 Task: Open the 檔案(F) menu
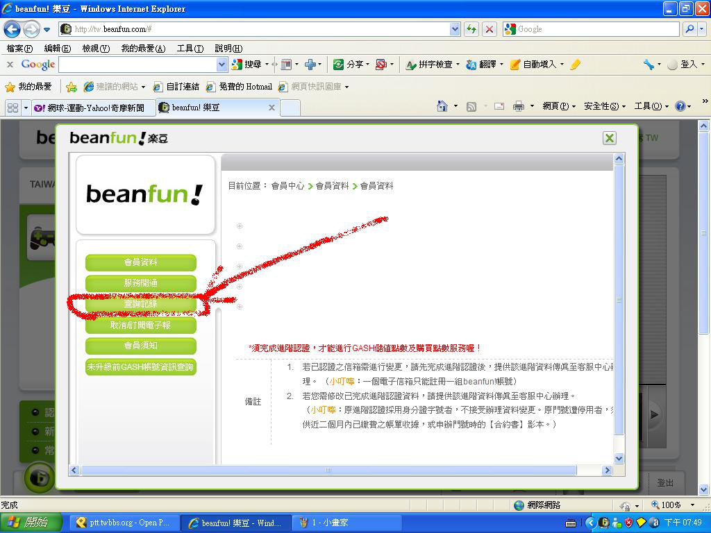pyautogui.click(x=19, y=49)
